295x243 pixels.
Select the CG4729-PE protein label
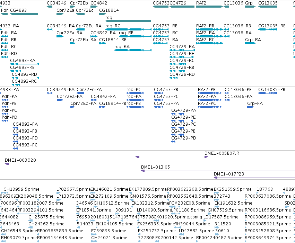[x=183, y=117]
